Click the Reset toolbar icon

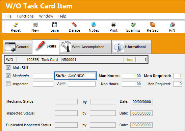click(x=16, y=27)
